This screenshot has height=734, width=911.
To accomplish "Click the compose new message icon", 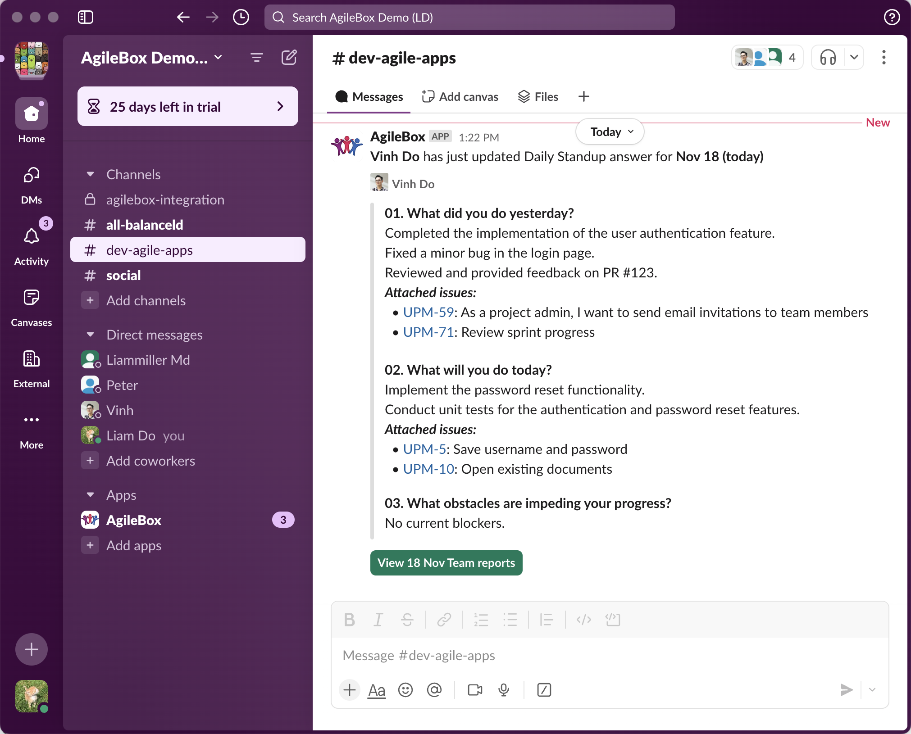I will coord(289,58).
